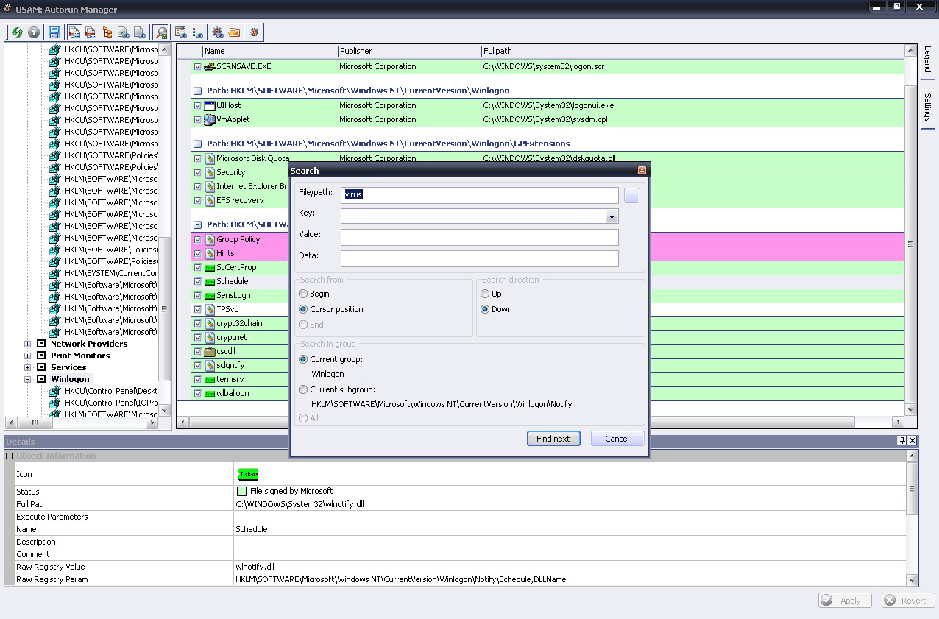939x619 pixels.
Task: Open the Key dropdown in Search dialog
Action: [612, 216]
